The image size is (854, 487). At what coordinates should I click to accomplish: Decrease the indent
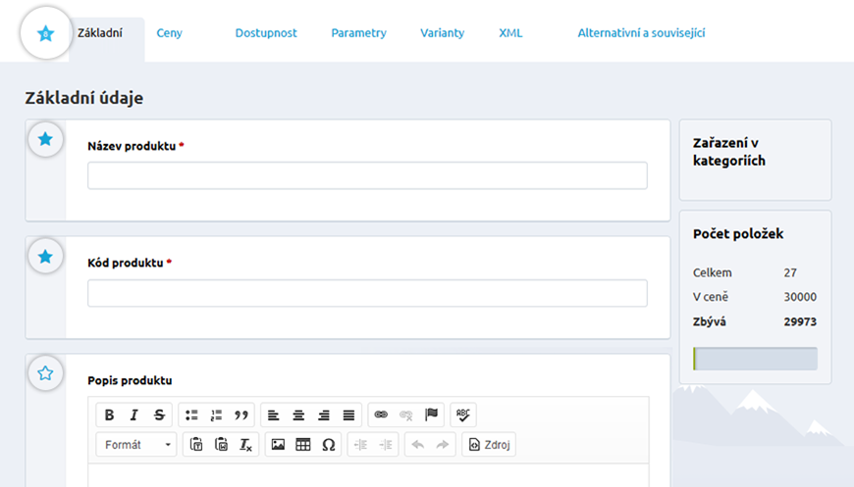click(360, 445)
